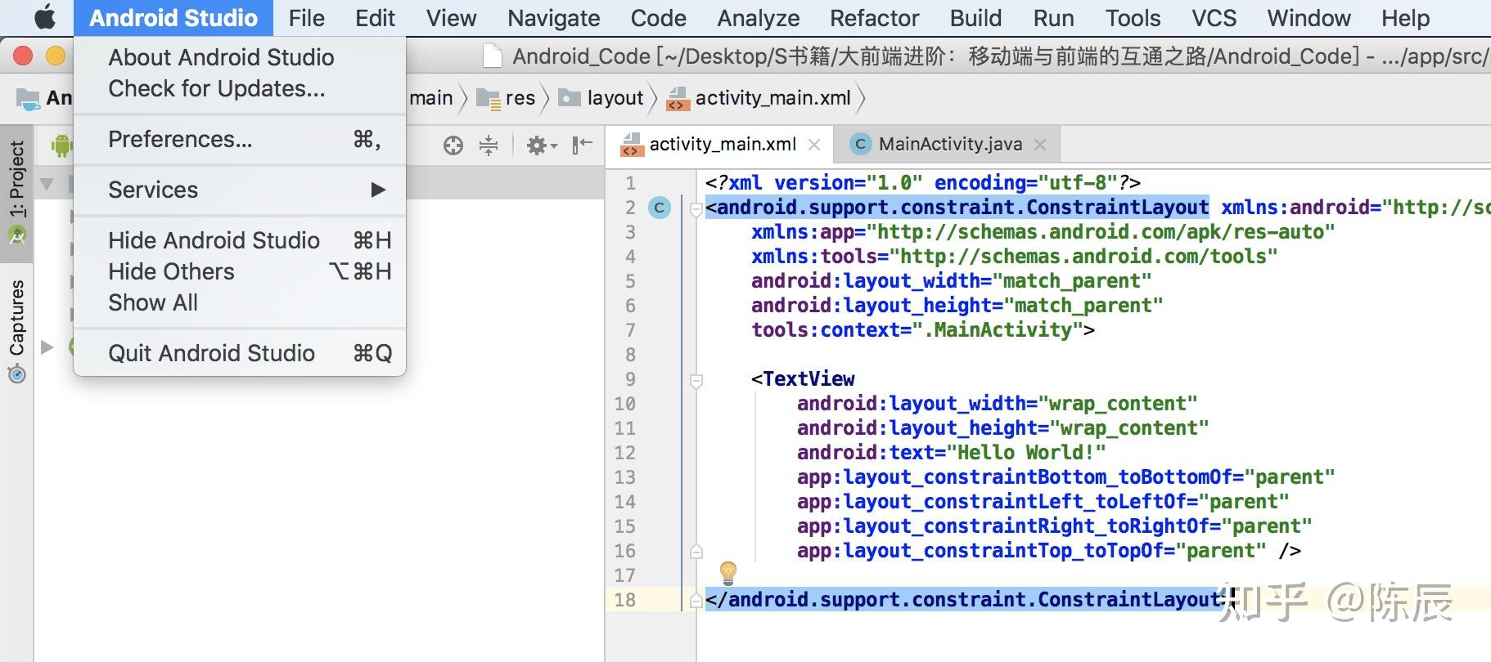The image size is (1491, 662).
Task: Click the activity_main.xml breadcrumb file icon
Action: [x=678, y=99]
